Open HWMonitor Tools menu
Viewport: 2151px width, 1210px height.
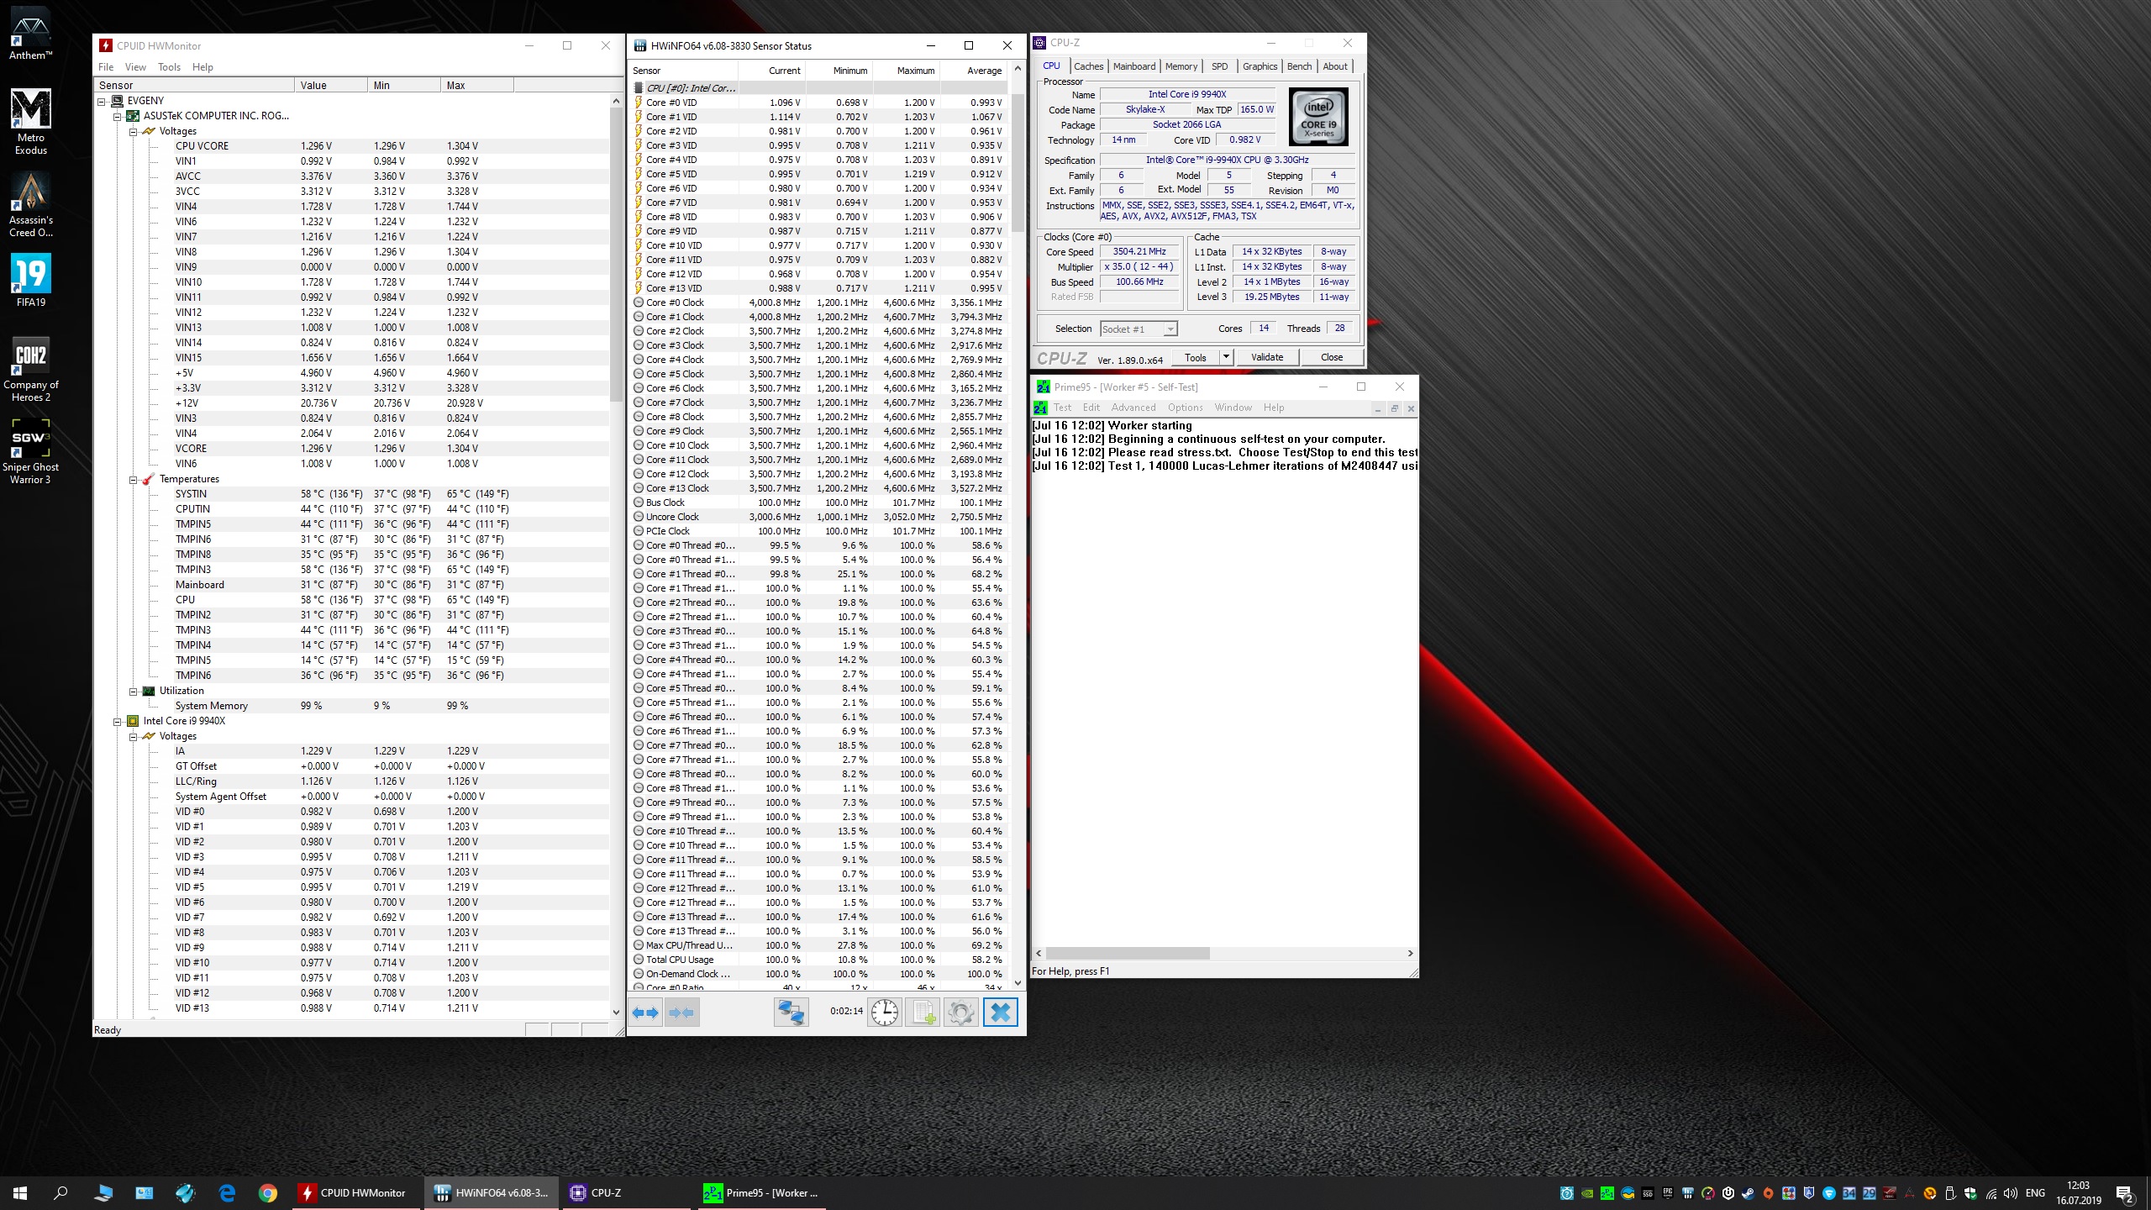coord(169,67)
